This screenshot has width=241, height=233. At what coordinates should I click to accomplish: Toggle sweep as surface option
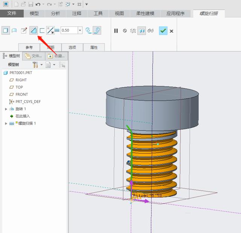(x=14, y=30)
